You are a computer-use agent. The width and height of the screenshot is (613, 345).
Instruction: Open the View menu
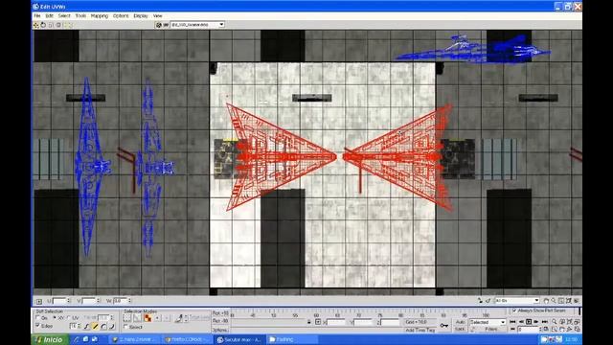(157, 15)
